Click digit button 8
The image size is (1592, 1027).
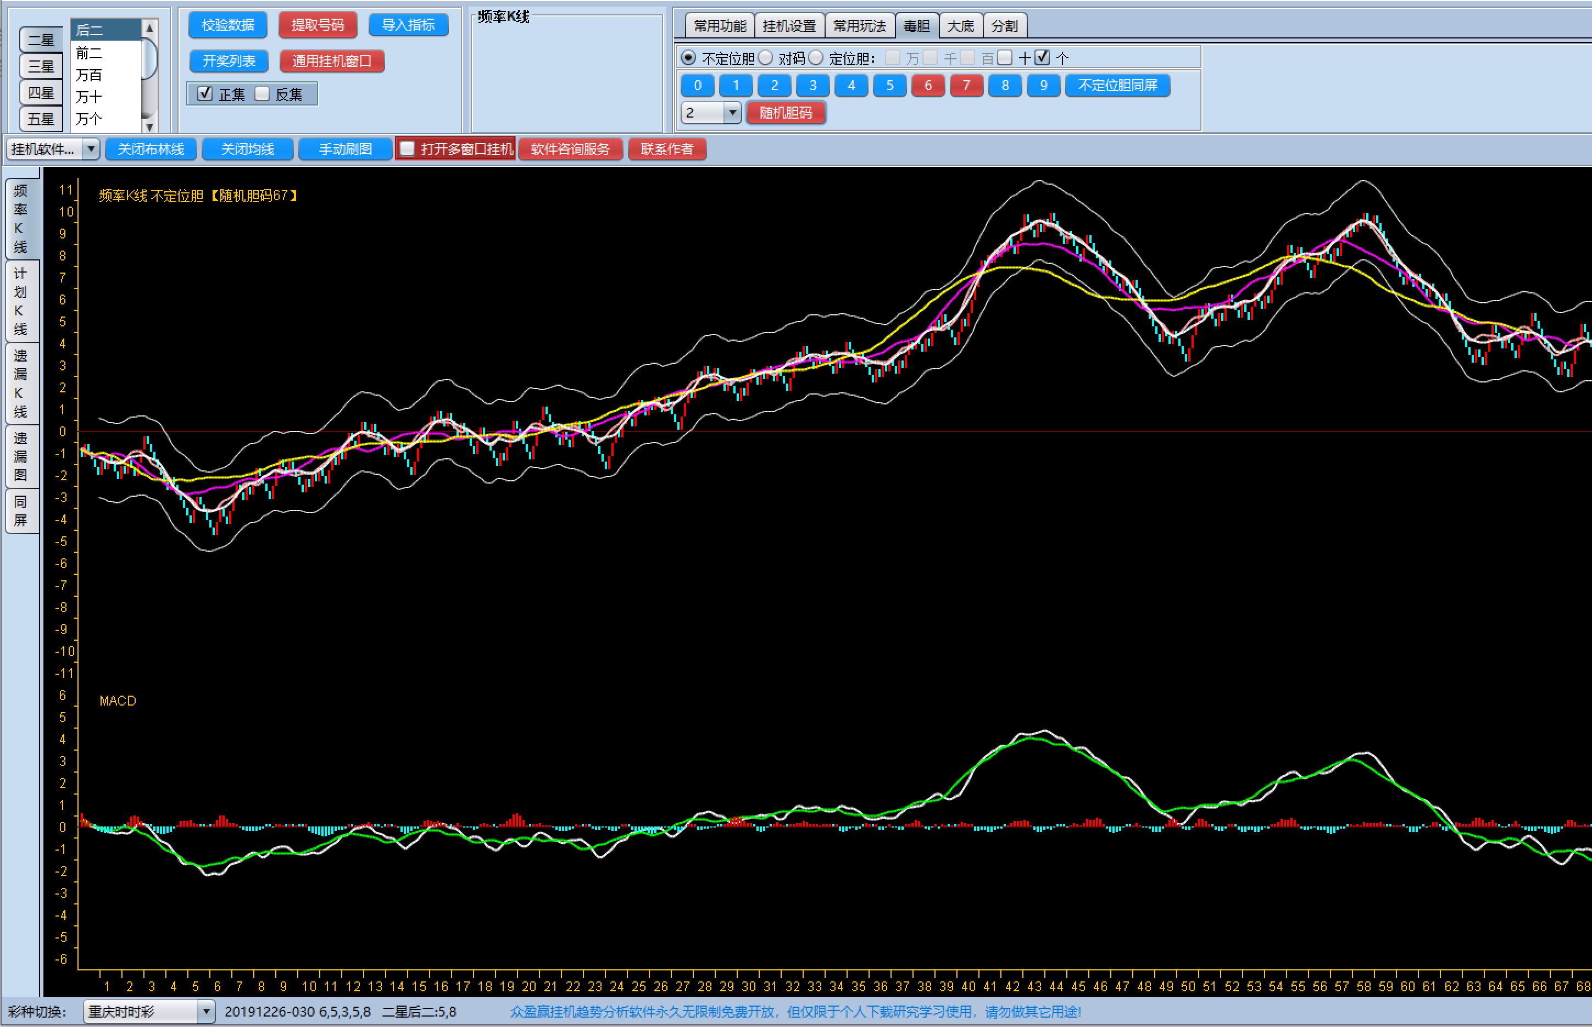[x=1005, y=85]
